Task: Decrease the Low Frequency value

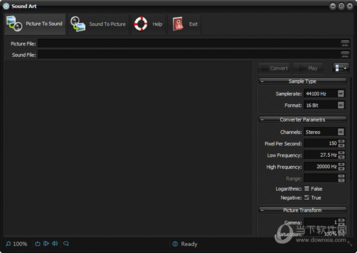Action: tap(341, 157)
